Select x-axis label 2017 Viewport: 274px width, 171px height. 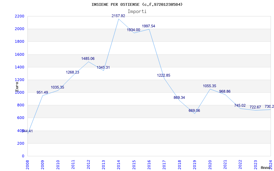164,165
